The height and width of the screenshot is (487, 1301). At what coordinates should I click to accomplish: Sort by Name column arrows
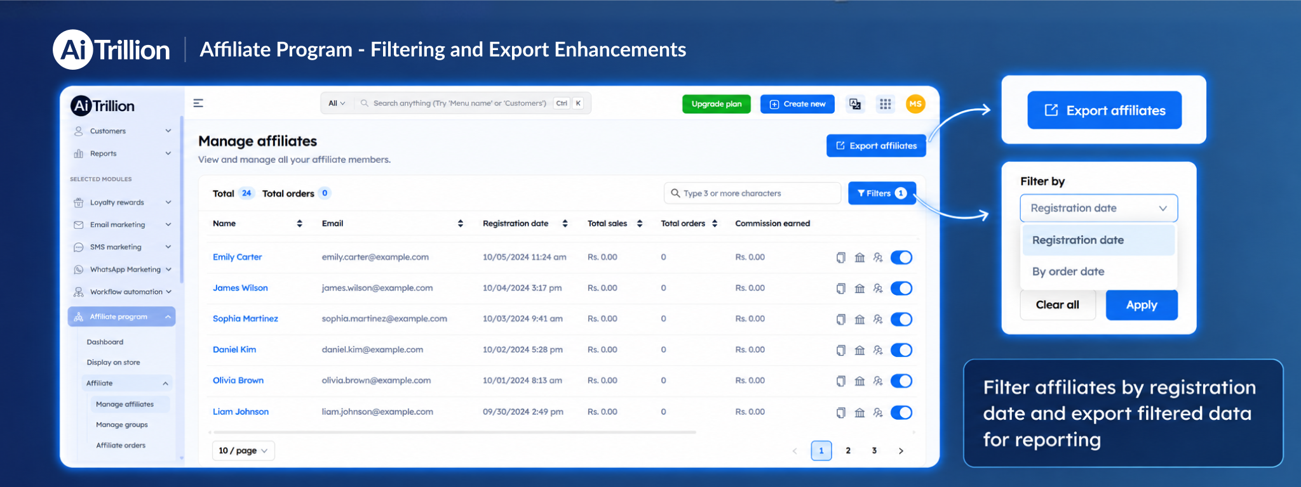299,223
